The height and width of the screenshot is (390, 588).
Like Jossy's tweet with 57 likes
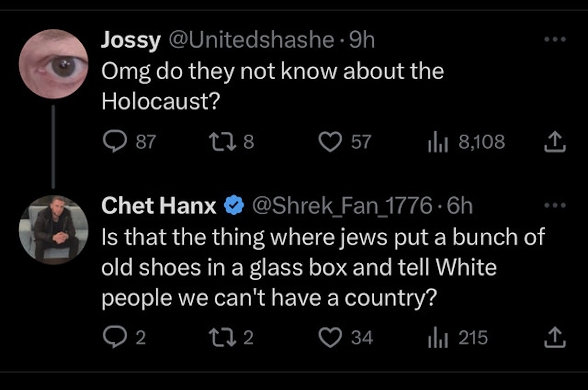(330, 142)
